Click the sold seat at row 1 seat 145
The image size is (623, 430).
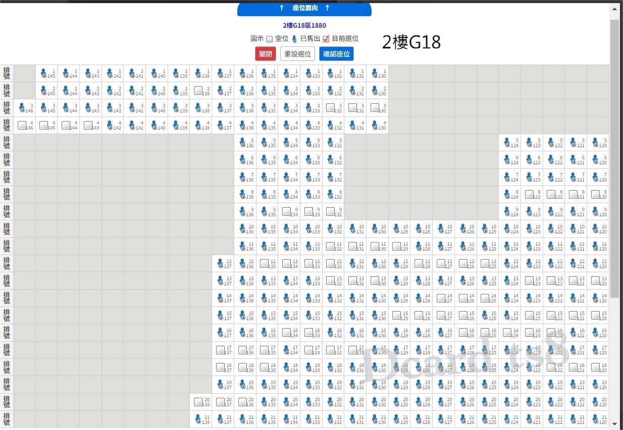click(x=44, y=73)
